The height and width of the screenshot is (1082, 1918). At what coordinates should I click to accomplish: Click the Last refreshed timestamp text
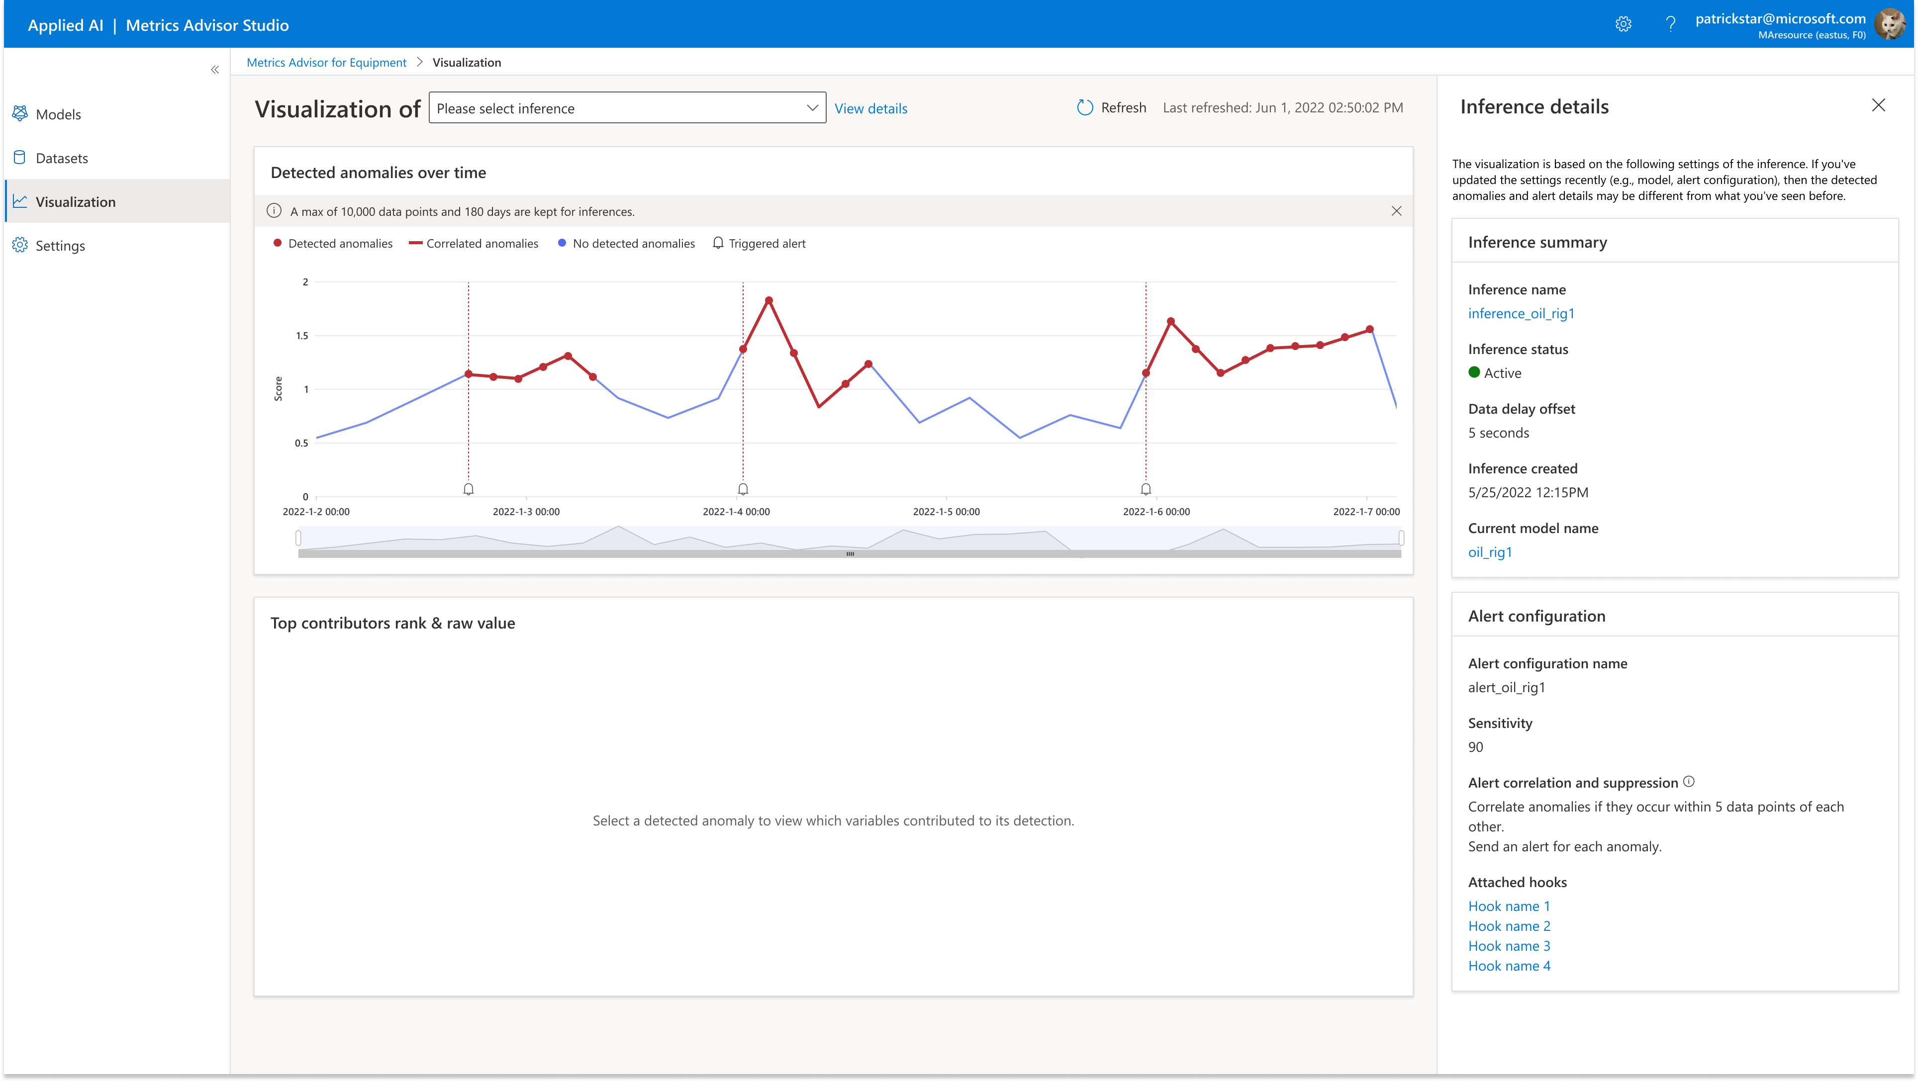pos(1282,108)
